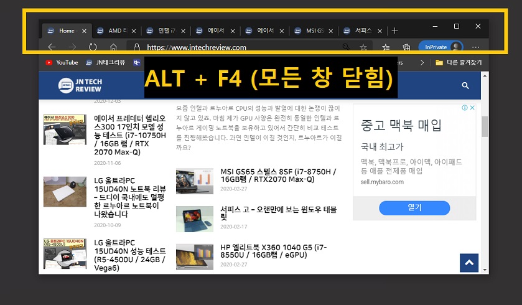This screenshot has height=305, width=522.
Task: Click the JN Tech Review logo
Action: pos(80,85)
